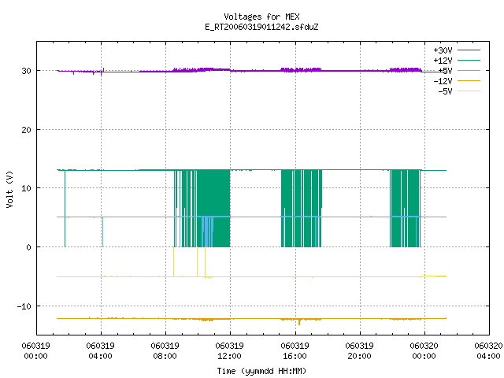This screenshot has height=378, width=504.
Task: Click the x-axis label 060319 00:00
Action: [x=35, y=351]
